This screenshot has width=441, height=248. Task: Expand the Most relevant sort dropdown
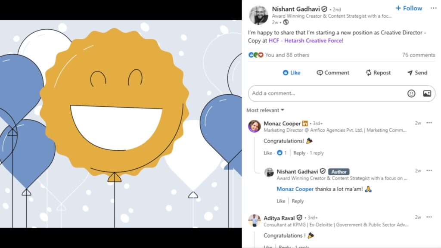(265, 110)
